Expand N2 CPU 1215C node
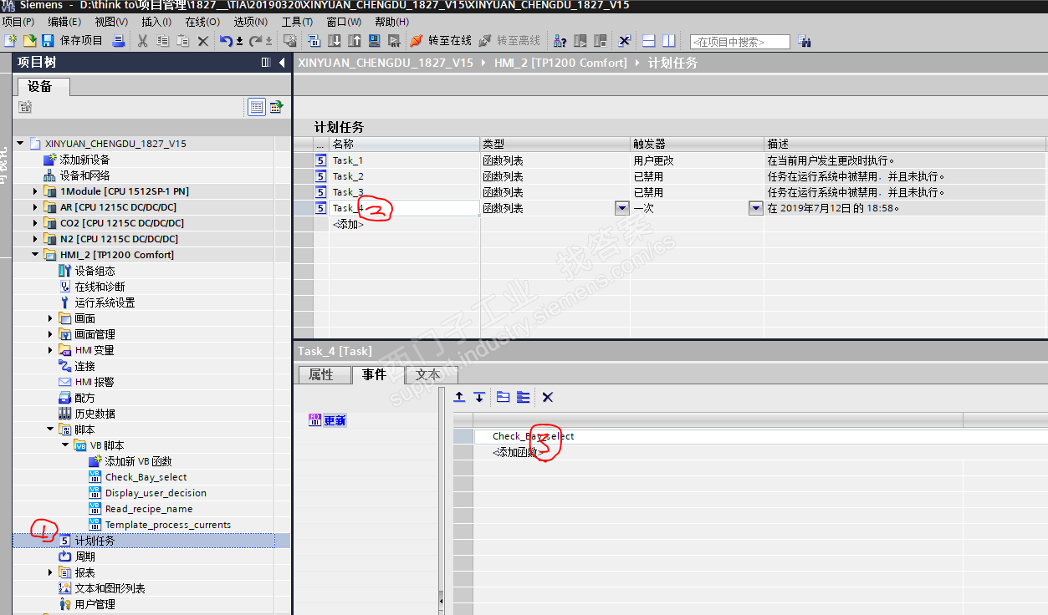The width and height of the screenshot is (1048, 615). point(36,239)
